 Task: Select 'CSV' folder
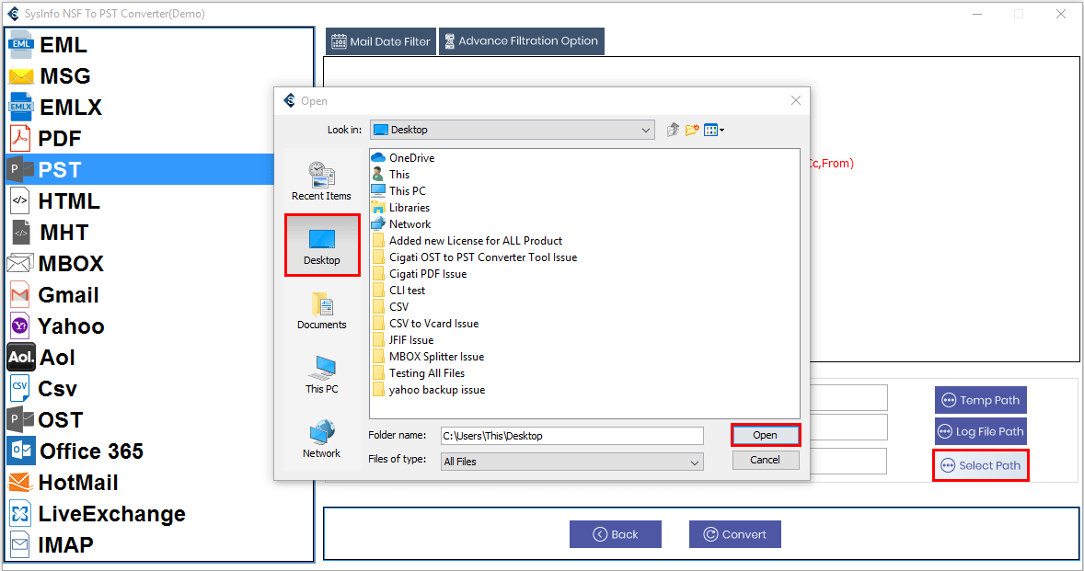pyautogui.click(x=390, y=307)
